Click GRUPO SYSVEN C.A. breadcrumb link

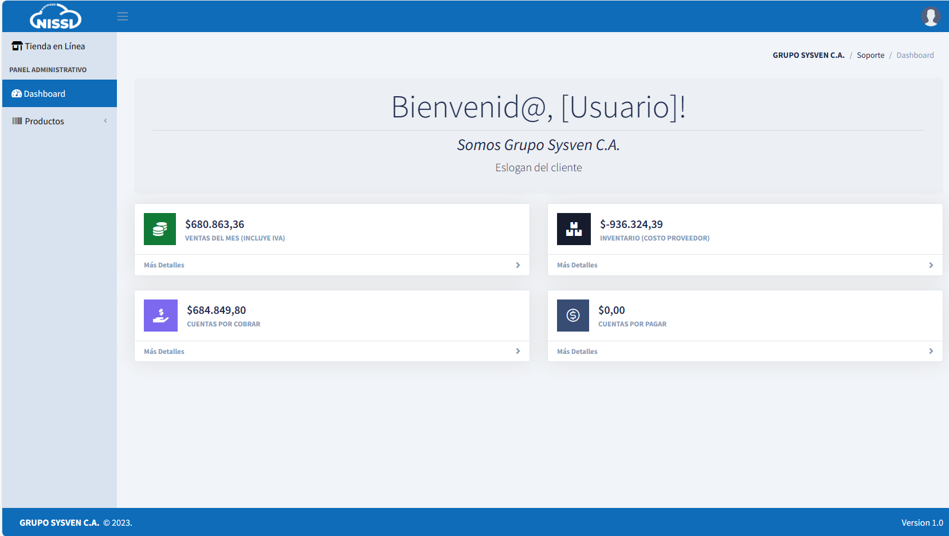pos(808,56)
